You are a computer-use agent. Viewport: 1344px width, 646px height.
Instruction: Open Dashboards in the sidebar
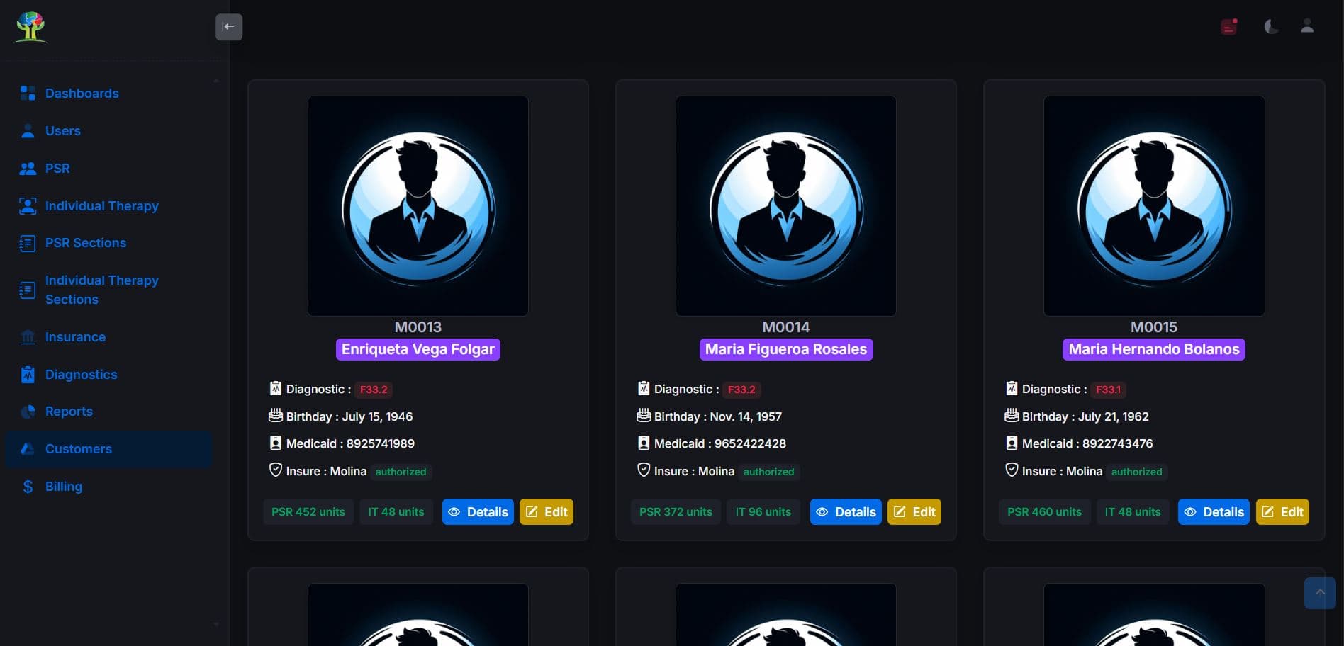(82, 93)
